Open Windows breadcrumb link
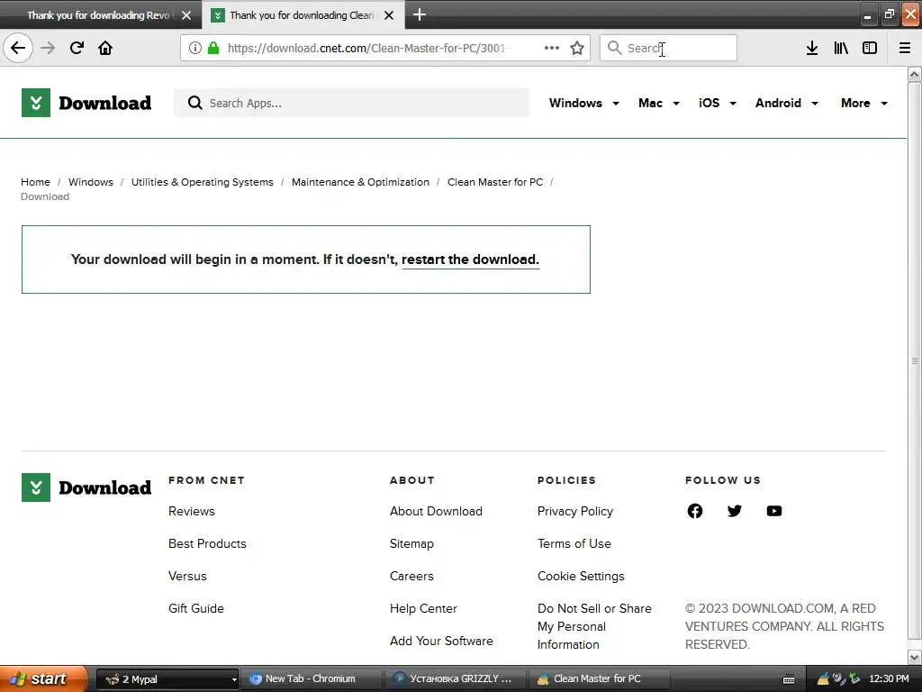The width and height of the screenshot is (922, 692). tap(91, 182)
